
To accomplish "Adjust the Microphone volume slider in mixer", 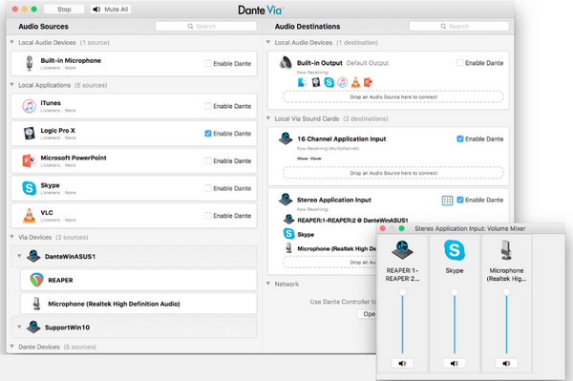I will point(506,292).
